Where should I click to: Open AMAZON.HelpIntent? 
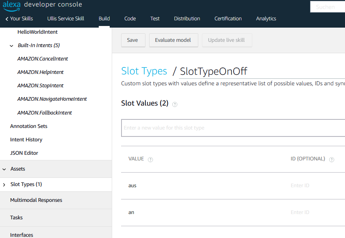[x=41, y=72]
